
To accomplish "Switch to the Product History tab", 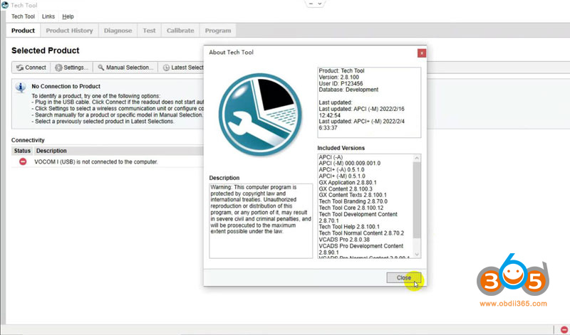I will tap(69, 31).
